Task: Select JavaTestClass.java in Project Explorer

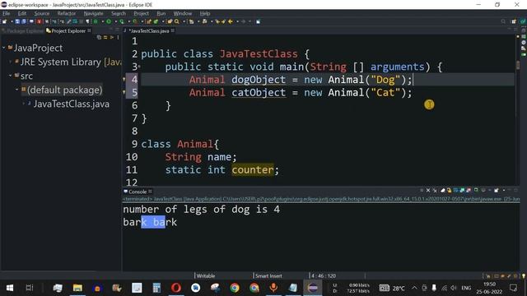Action: coord(71,104)
